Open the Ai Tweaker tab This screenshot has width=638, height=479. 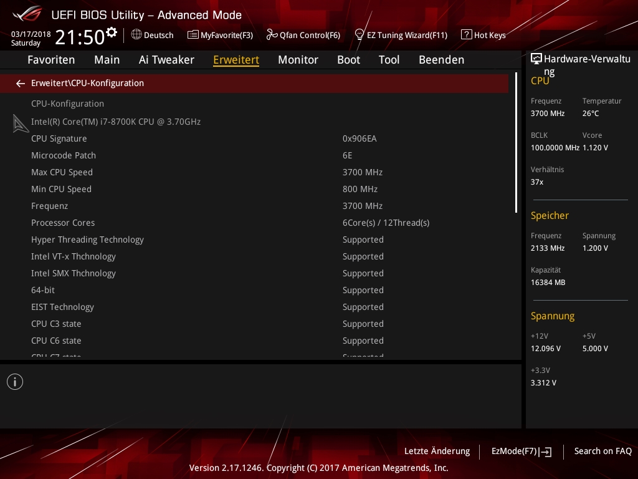point(166,60)
